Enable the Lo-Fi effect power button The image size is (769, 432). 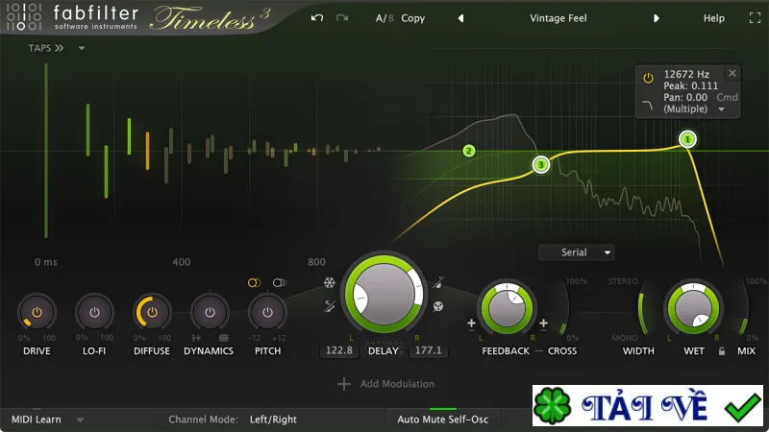click(94, 312)
